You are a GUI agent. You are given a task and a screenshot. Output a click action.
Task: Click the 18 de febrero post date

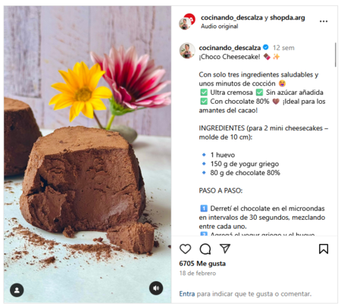[x=198, y=273]
